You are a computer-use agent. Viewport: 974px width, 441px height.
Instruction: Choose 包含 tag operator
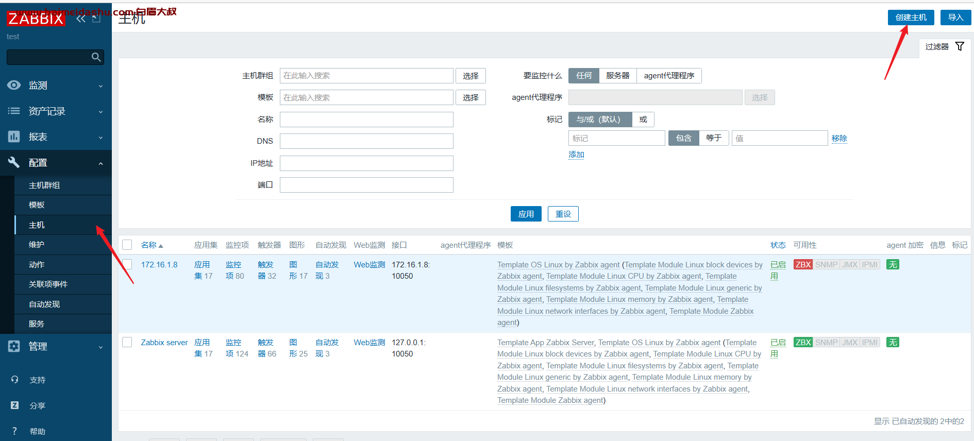coord(684,138)
